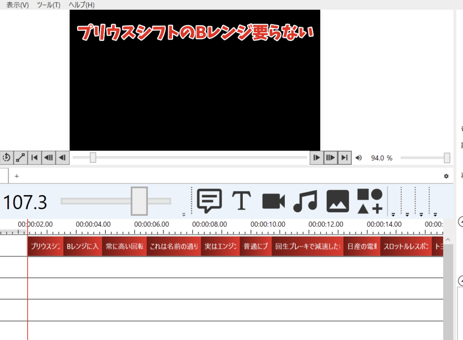Open timeline settings with the gear icon
The width and height of the screenshot is (463, 340).
pos(446,176)
